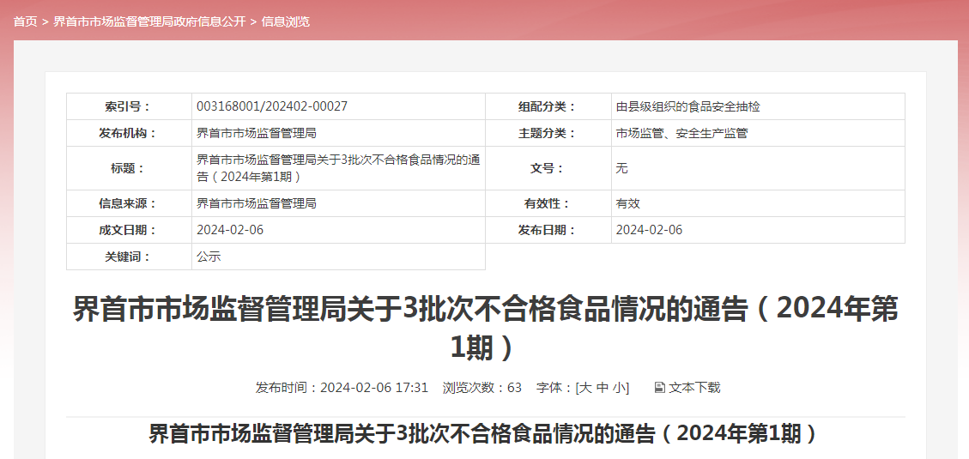Screen dimensions: 969x459
Task: Click the 信息浏览 breadcrumb text
Action: point(286,21)
